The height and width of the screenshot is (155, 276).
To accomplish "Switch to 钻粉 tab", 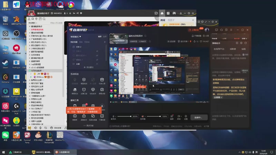I will click(244, 49).
